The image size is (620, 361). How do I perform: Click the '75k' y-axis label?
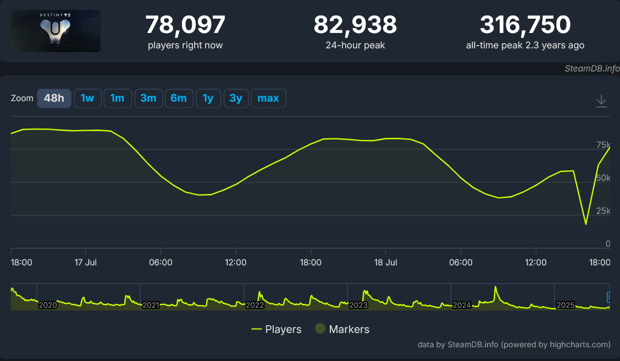pos(604,145)
